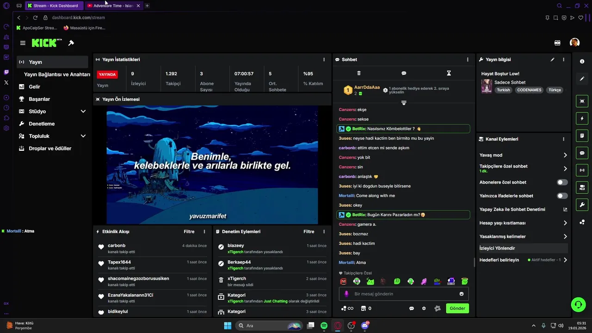Click the pencil icon in right sidebar
Screen dimensions: 592x333
[582, 79]
